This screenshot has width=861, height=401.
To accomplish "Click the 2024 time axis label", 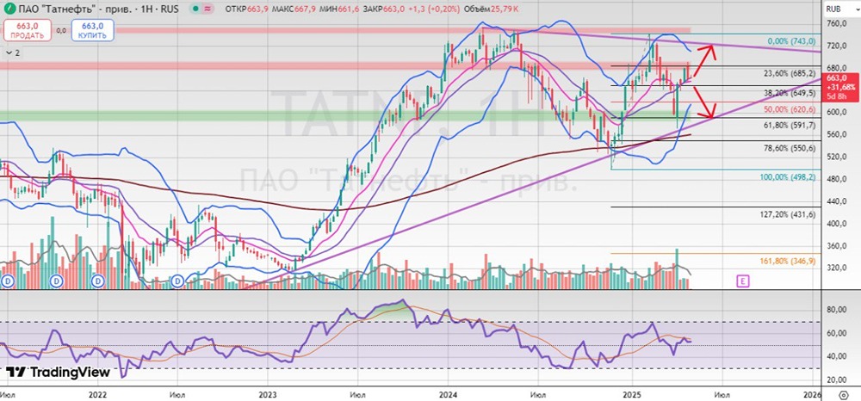I will point(448,394).
